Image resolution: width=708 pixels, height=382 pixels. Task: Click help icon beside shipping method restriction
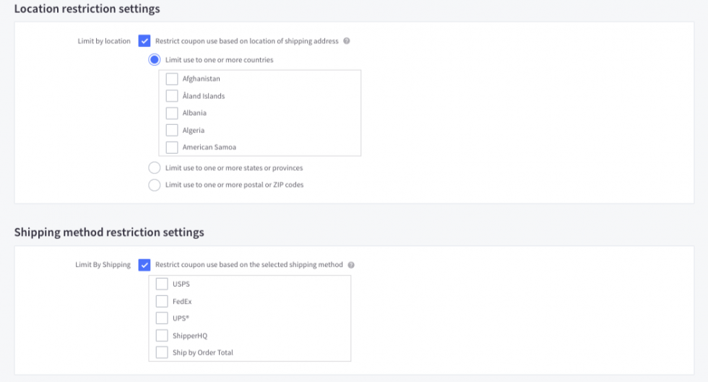click(x=351, y=265)
